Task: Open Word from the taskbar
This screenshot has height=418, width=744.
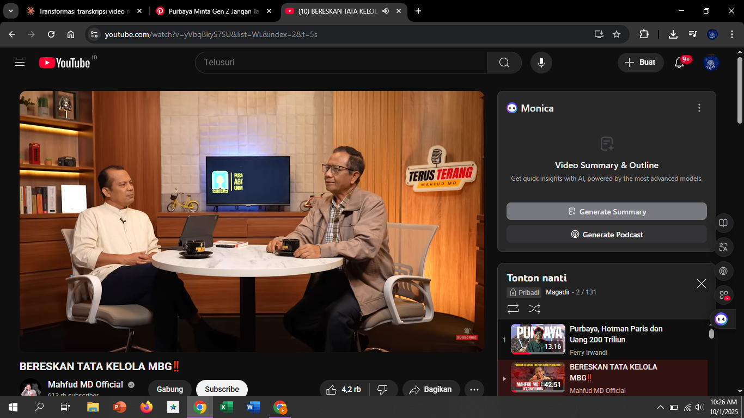Action: [x=253, y=407]
